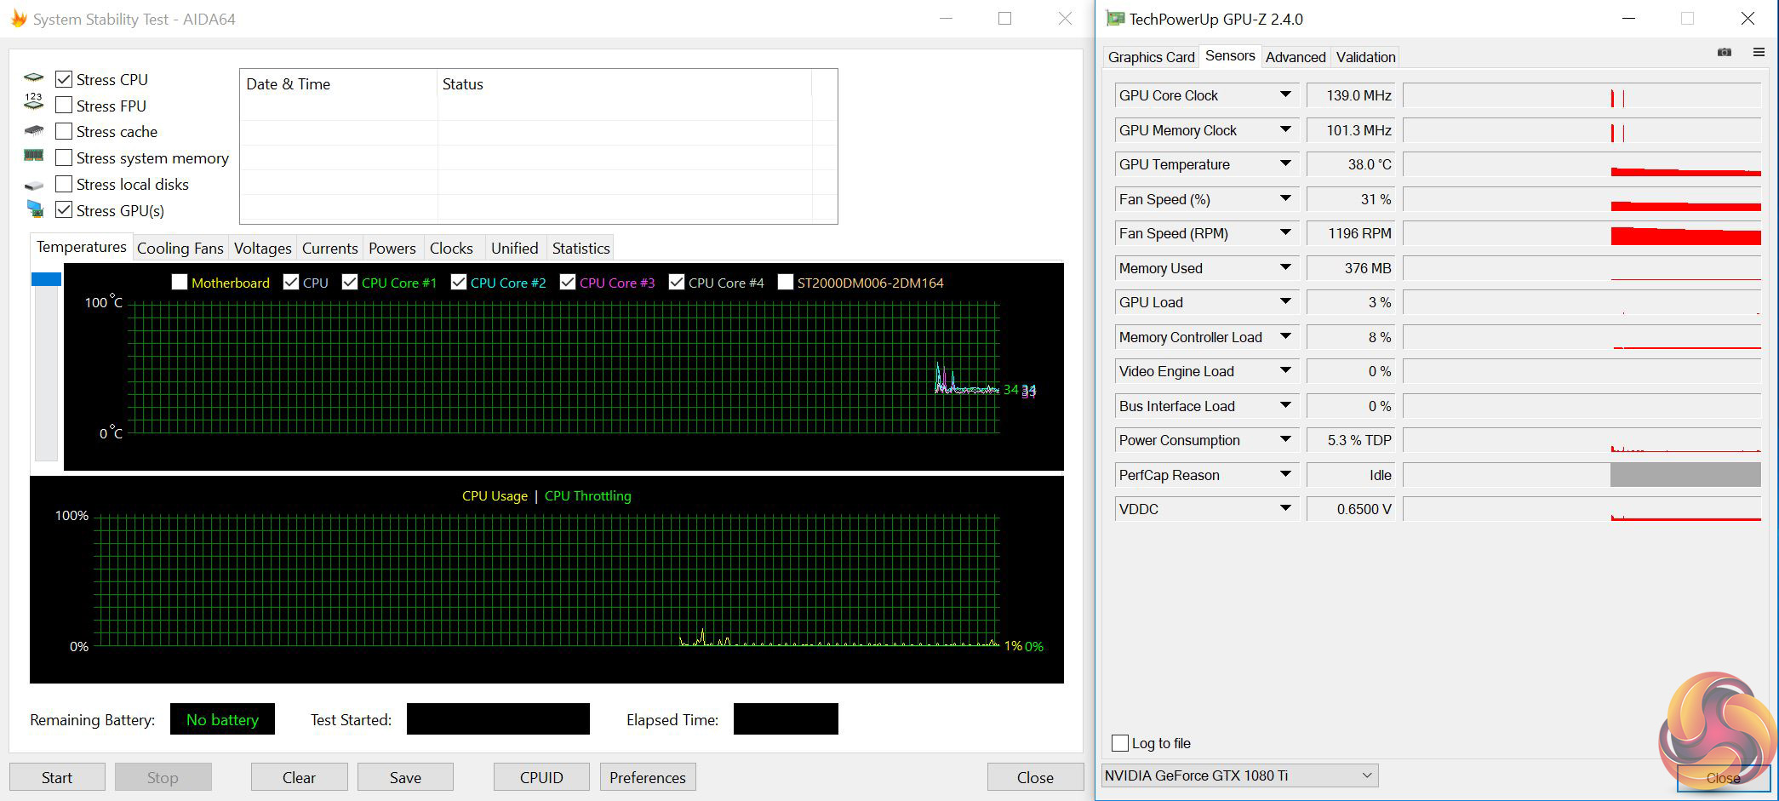Click the FPU icon beside Stress FPU
1779x801 pixels.
point(33,103)
